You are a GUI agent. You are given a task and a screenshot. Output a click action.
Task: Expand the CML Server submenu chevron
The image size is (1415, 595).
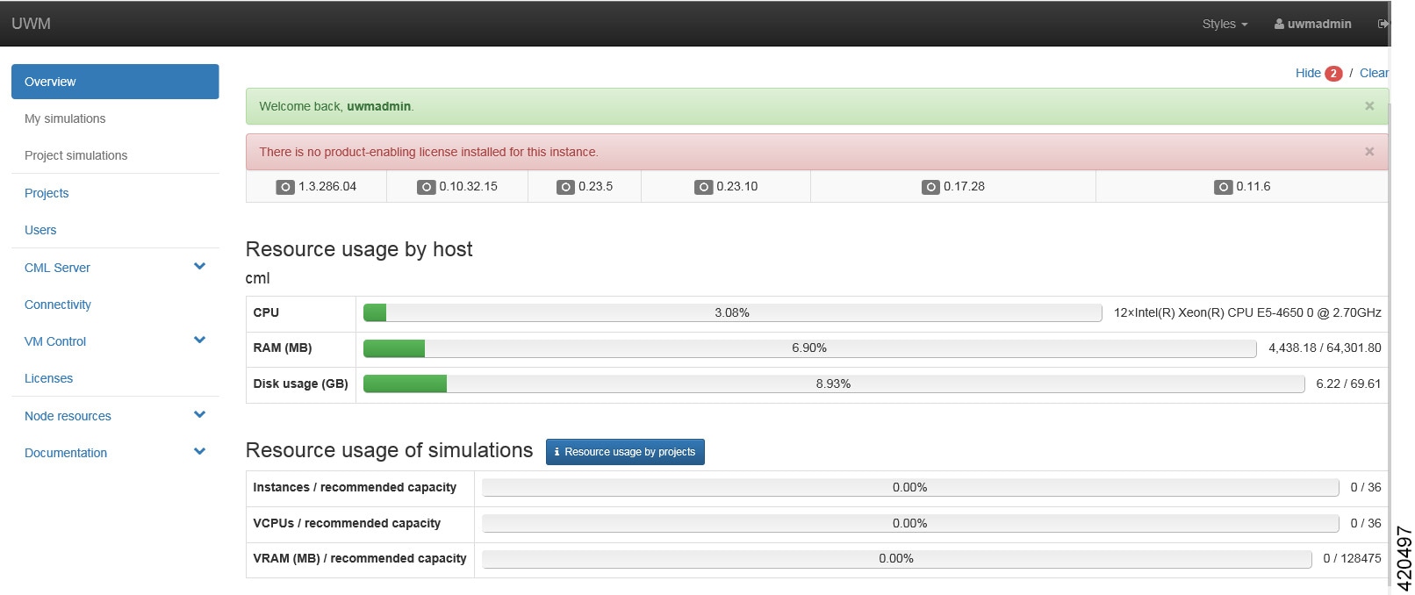coord(199,267)
